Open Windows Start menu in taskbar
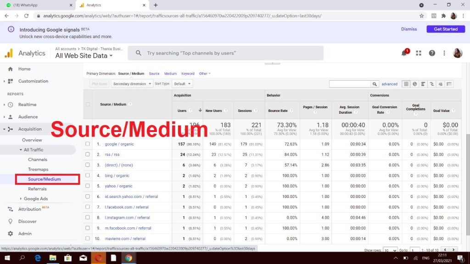Viewport: 470px width, 264px height. pos(7,258)
